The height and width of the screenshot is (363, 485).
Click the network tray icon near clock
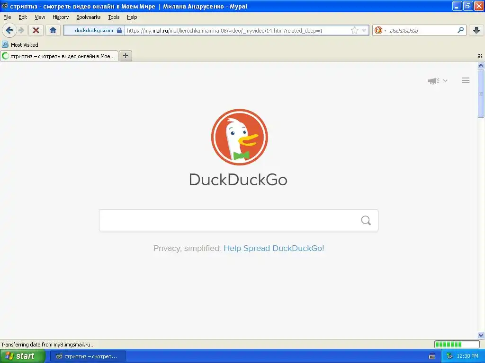[x=449, y=356]
